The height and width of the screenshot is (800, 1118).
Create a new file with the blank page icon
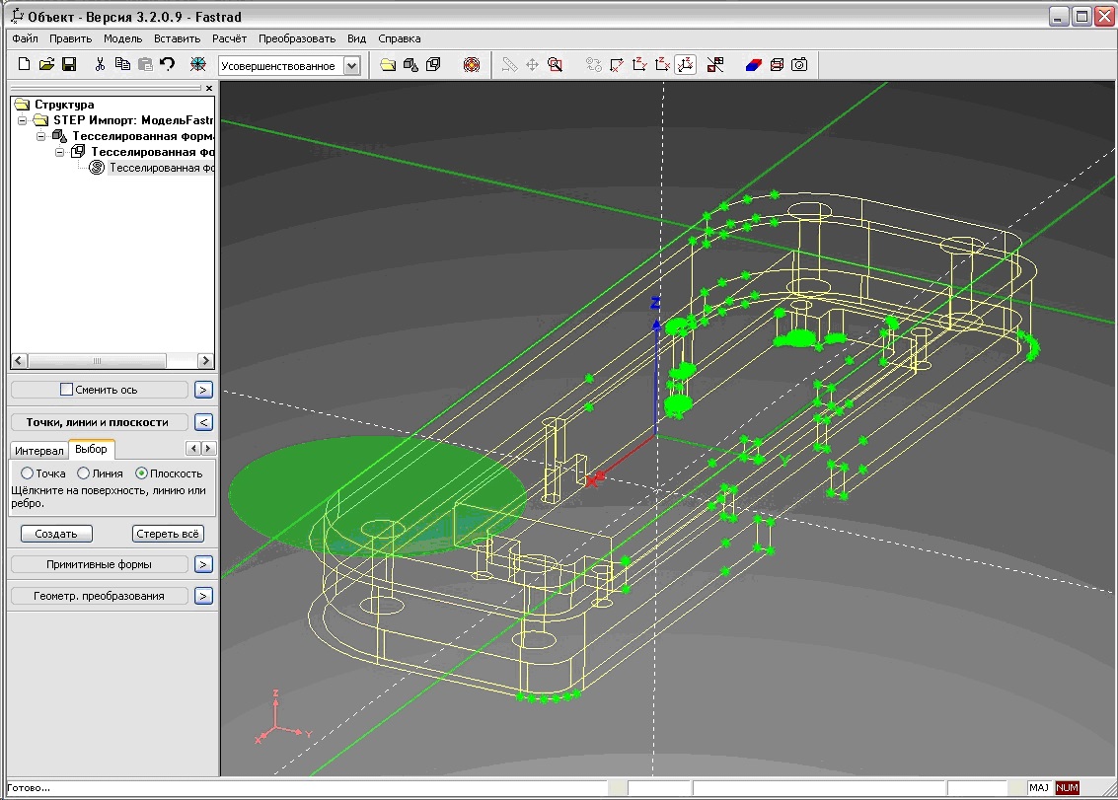[24, 65]
